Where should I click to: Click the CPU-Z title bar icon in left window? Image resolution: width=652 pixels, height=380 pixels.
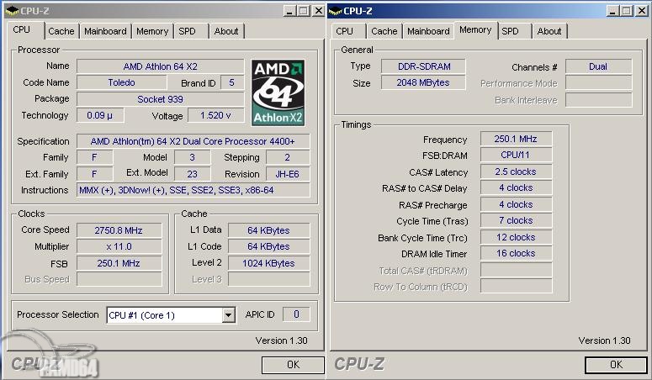[12, 11]
